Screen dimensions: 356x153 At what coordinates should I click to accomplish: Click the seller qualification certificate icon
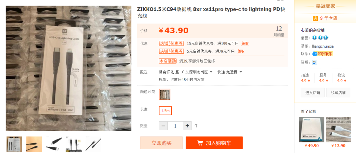[314, 62]
